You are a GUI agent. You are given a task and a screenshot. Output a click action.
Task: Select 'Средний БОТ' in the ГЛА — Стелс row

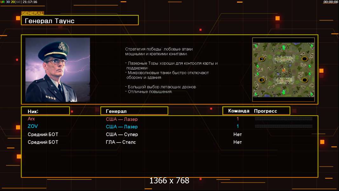point(43,142)
